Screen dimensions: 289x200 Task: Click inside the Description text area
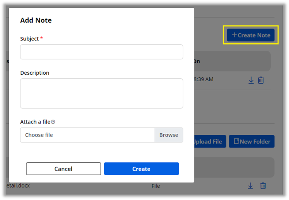(x=101, y=93)
